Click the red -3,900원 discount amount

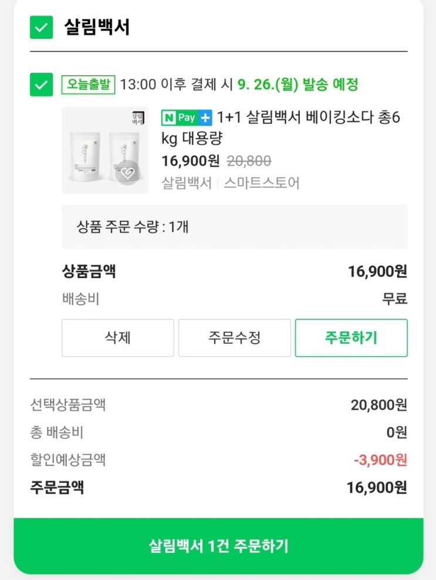pos(380,460)
